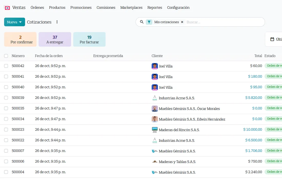
Task: Open order number S00007
Action: [18, 151]
